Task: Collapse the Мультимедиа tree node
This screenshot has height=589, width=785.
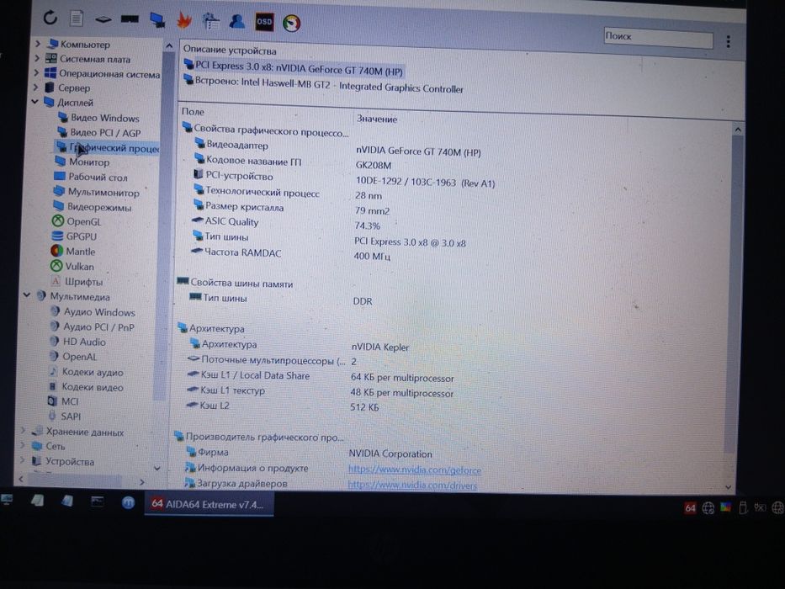Action: point(27,295)
